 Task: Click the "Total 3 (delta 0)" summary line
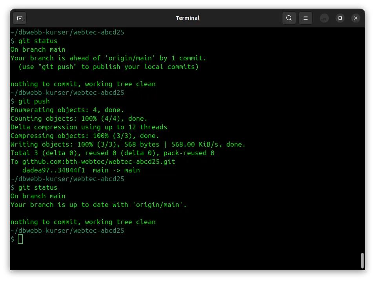pyautogui.click(x=113, y=153)
